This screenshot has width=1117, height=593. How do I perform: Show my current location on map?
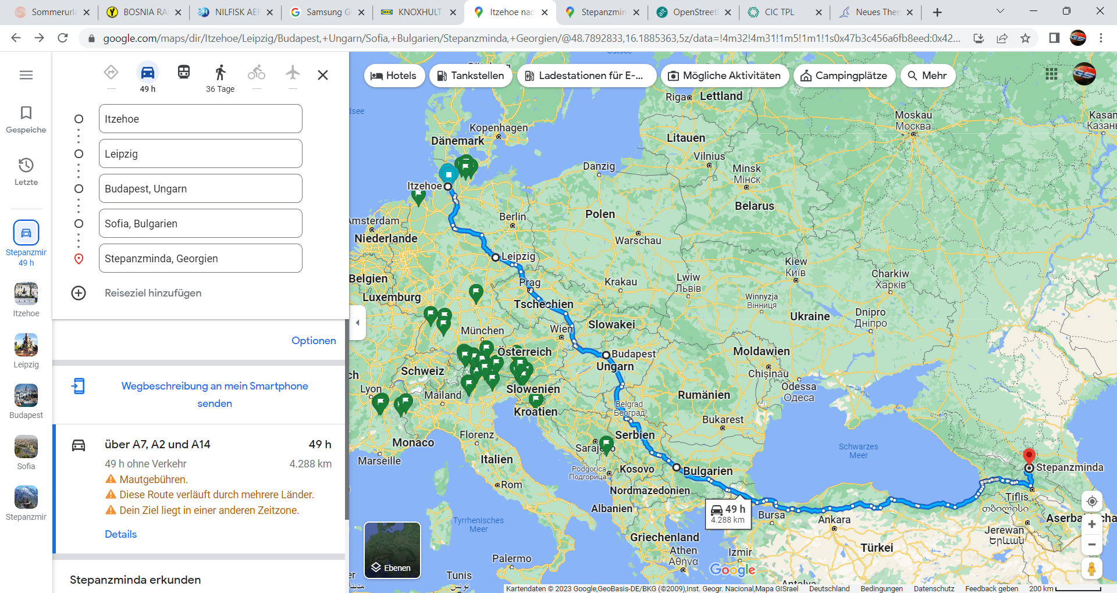pyautogui.click(x=1092, y=501)
